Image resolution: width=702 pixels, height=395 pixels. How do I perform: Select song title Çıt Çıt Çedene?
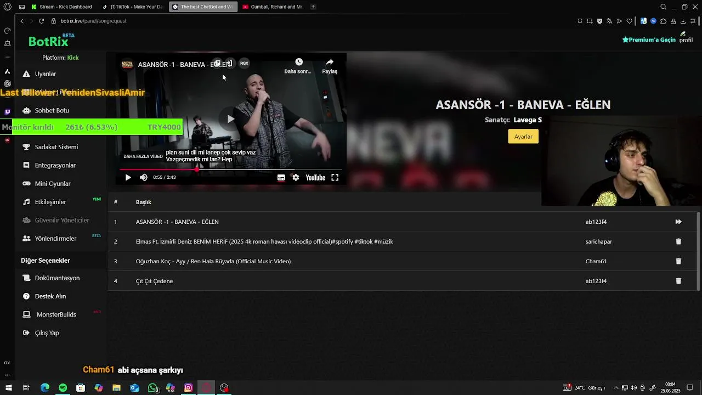154,281
